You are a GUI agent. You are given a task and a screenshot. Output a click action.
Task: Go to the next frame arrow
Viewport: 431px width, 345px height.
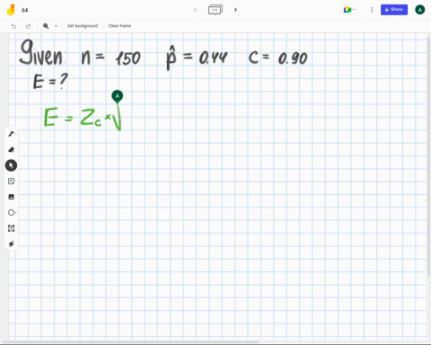click(x=235, y=10)
